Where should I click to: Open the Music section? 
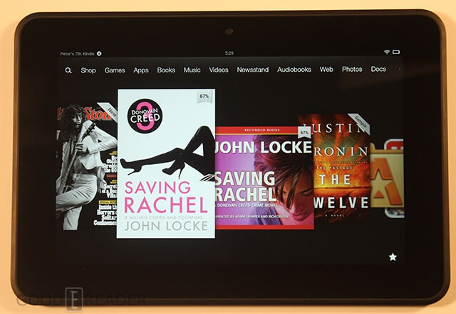coord(192,70)
